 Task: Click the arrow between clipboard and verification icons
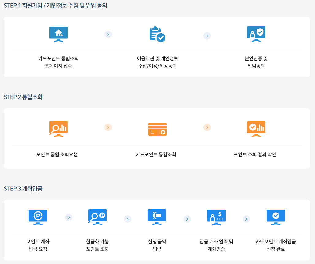point(207,36)
